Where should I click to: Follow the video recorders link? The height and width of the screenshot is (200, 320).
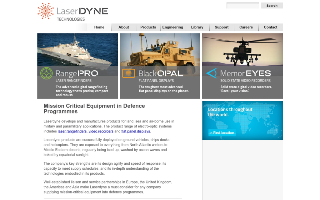pos(101,132)
